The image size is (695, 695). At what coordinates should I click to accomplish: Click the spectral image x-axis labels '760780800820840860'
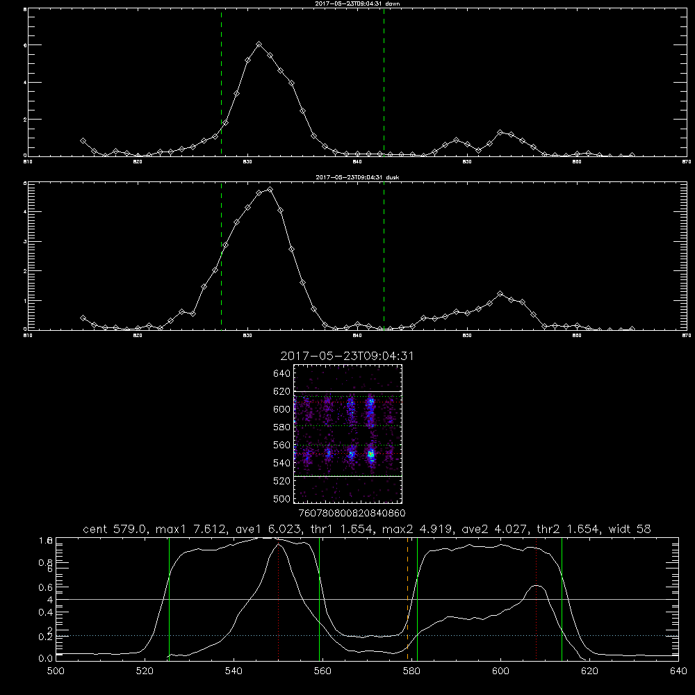[352, 513]
